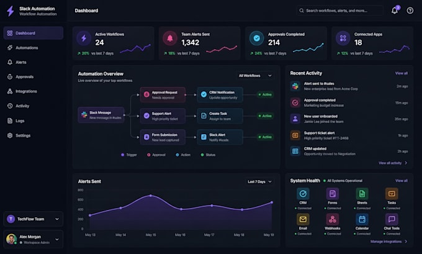This screenshot has height=254, width=422.
Task: Click the Search workflows input field
Action: click(340, 11)
